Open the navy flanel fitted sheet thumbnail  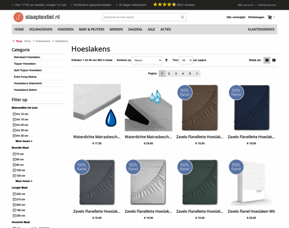click(x=251, y=108)
